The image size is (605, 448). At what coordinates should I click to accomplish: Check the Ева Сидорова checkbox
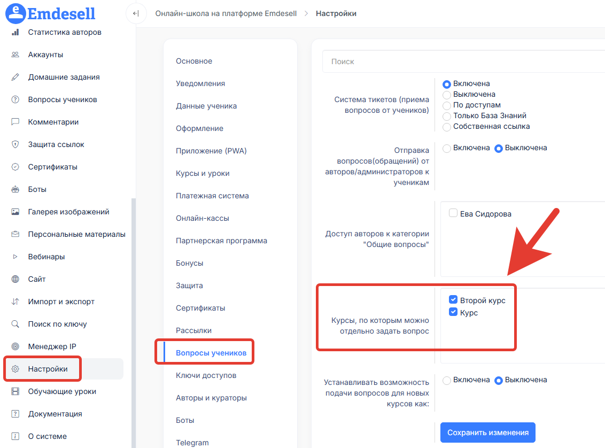pyautogui.click(x=453, y=213)
